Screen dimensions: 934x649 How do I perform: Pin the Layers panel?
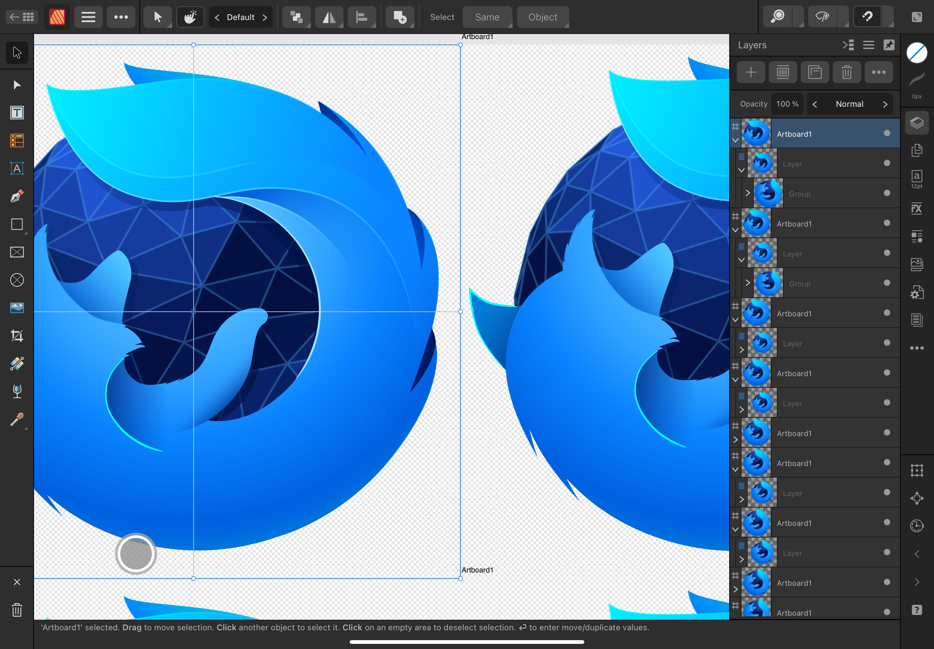click(x=889, y=45)
